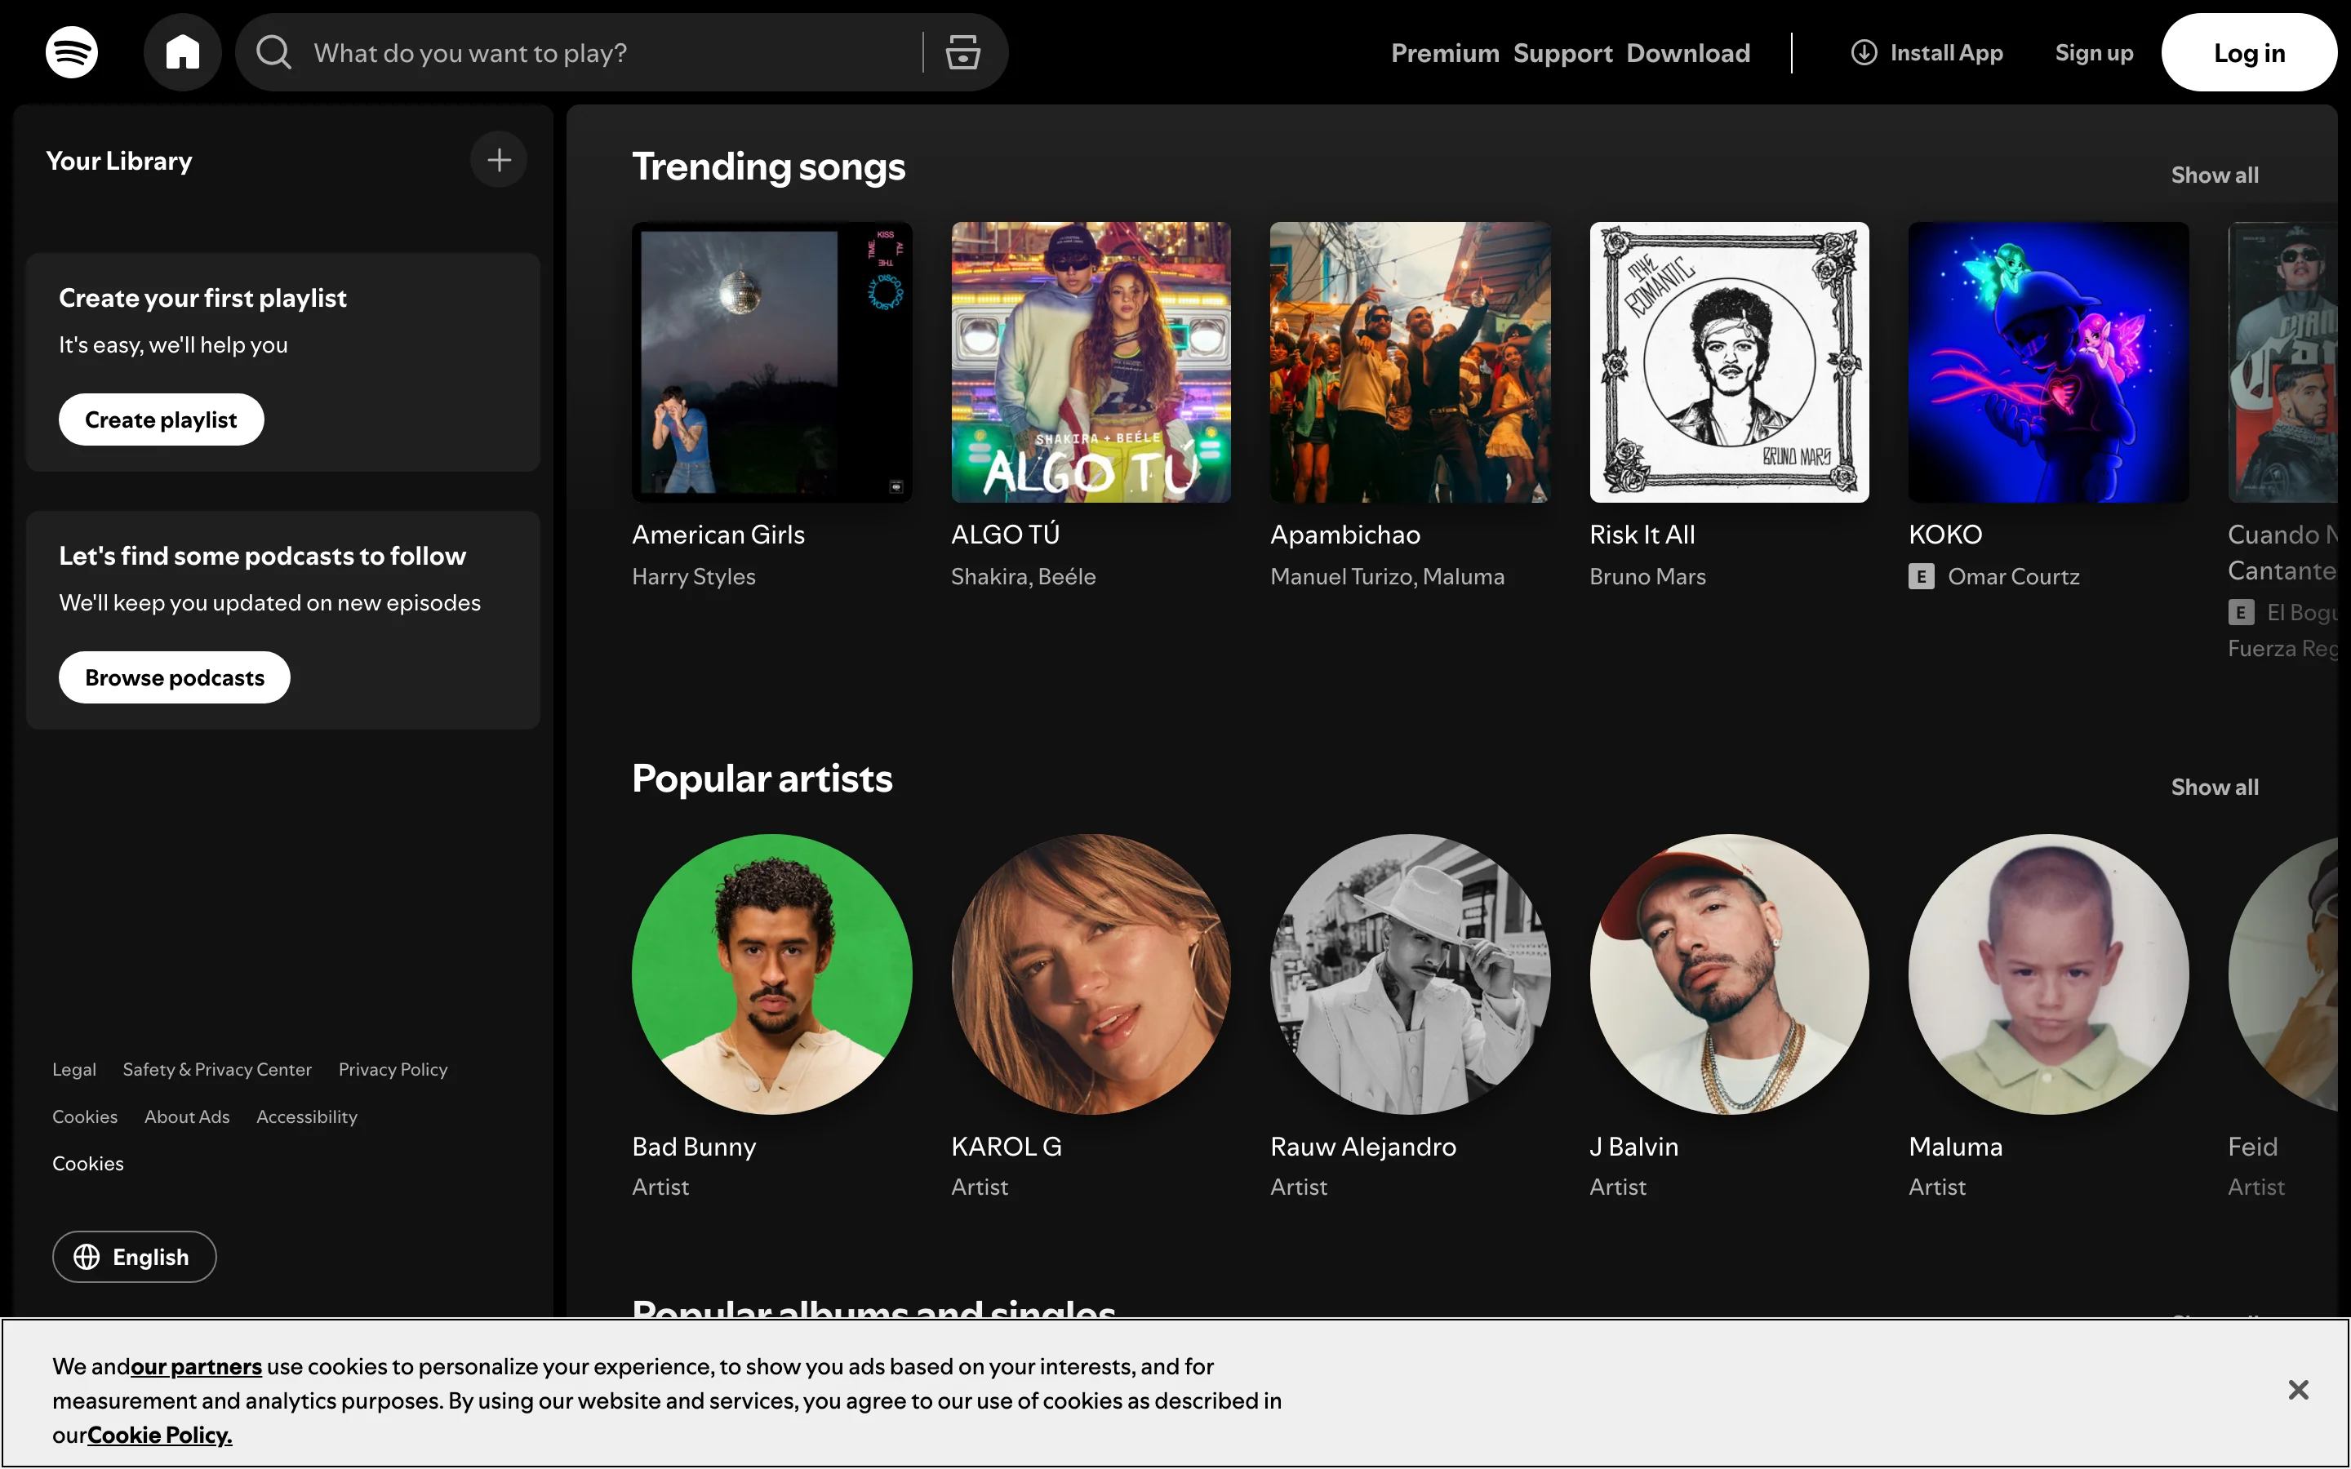Click the explicit badge on KOKO by Omar Courtz
The height and width of the screenshot is (1469, 2351).
[1922, 576]
